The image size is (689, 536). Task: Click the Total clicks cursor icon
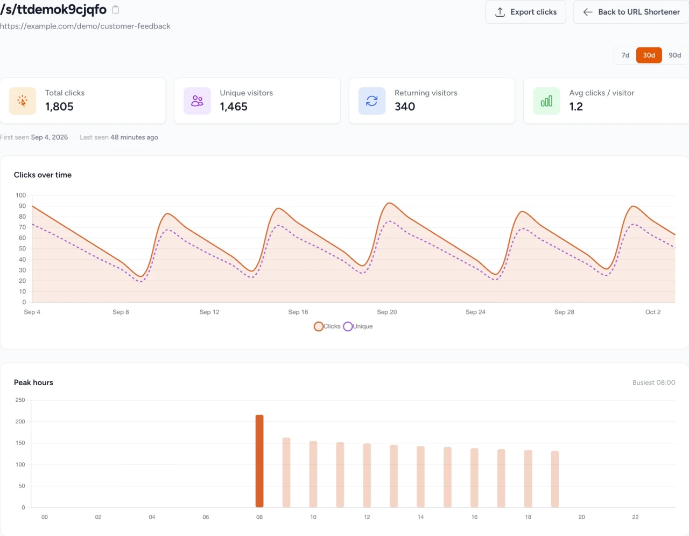[23, 101]
